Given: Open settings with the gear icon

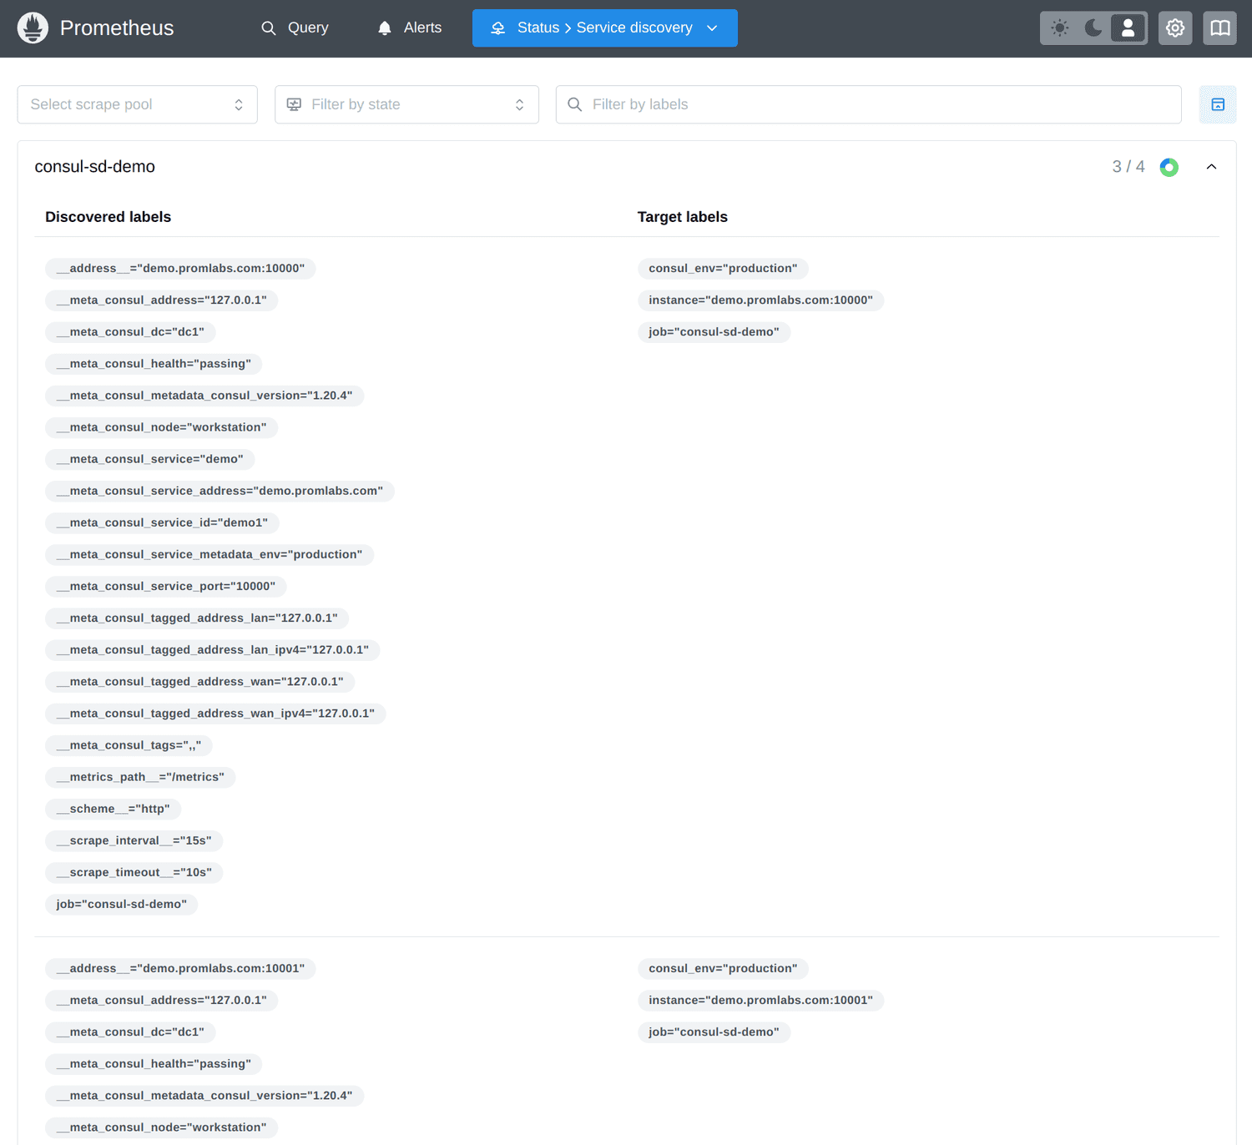Looking at the screenshot, I should point(1175,28).
